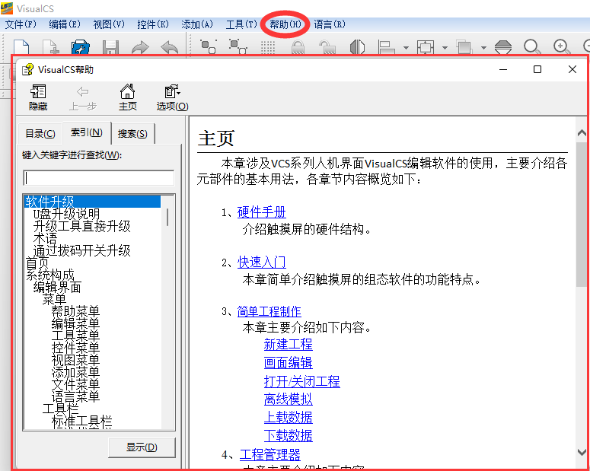Click the Save floppy disk icon
590x471 pixels.
pos(110,46)
